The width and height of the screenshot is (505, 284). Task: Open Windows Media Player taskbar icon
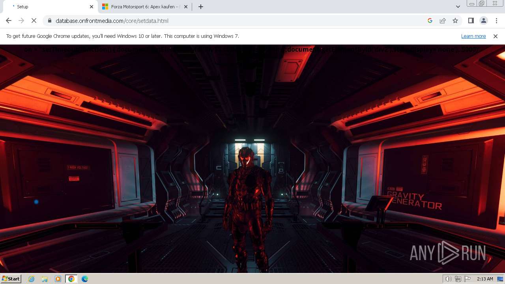(58, 279)
